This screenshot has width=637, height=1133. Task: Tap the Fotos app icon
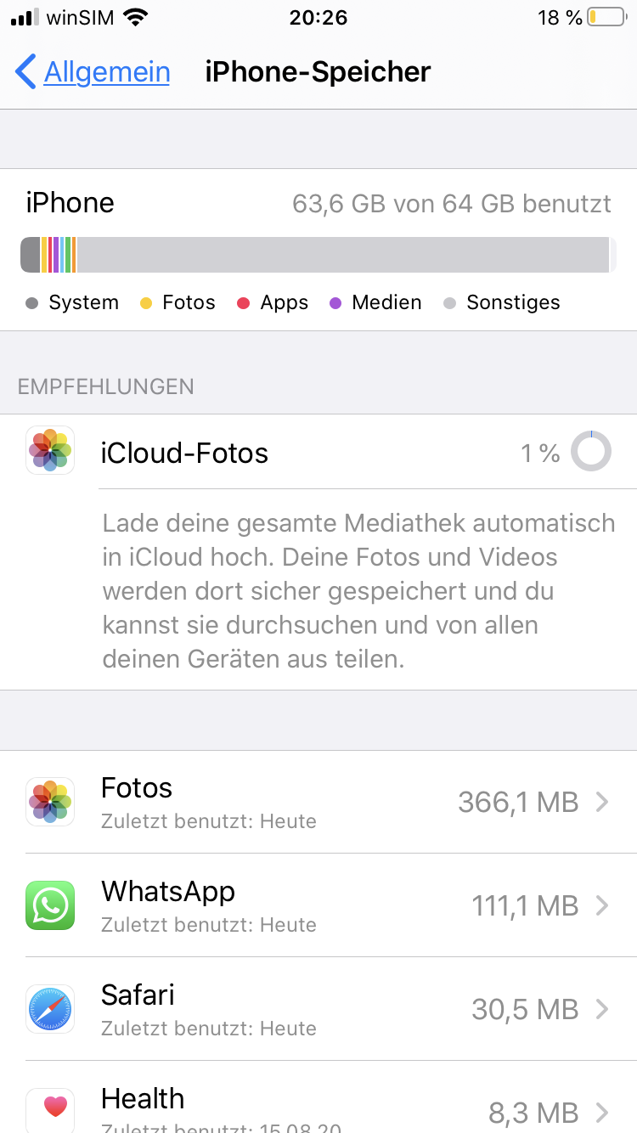point(50,802)
